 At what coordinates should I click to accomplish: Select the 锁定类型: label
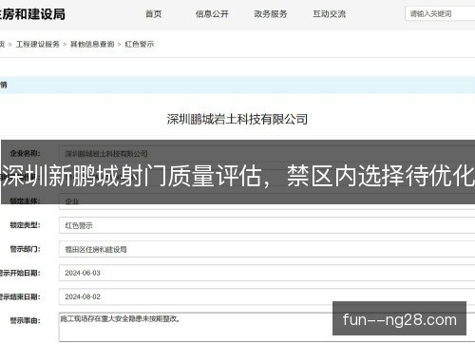(25, 225)
